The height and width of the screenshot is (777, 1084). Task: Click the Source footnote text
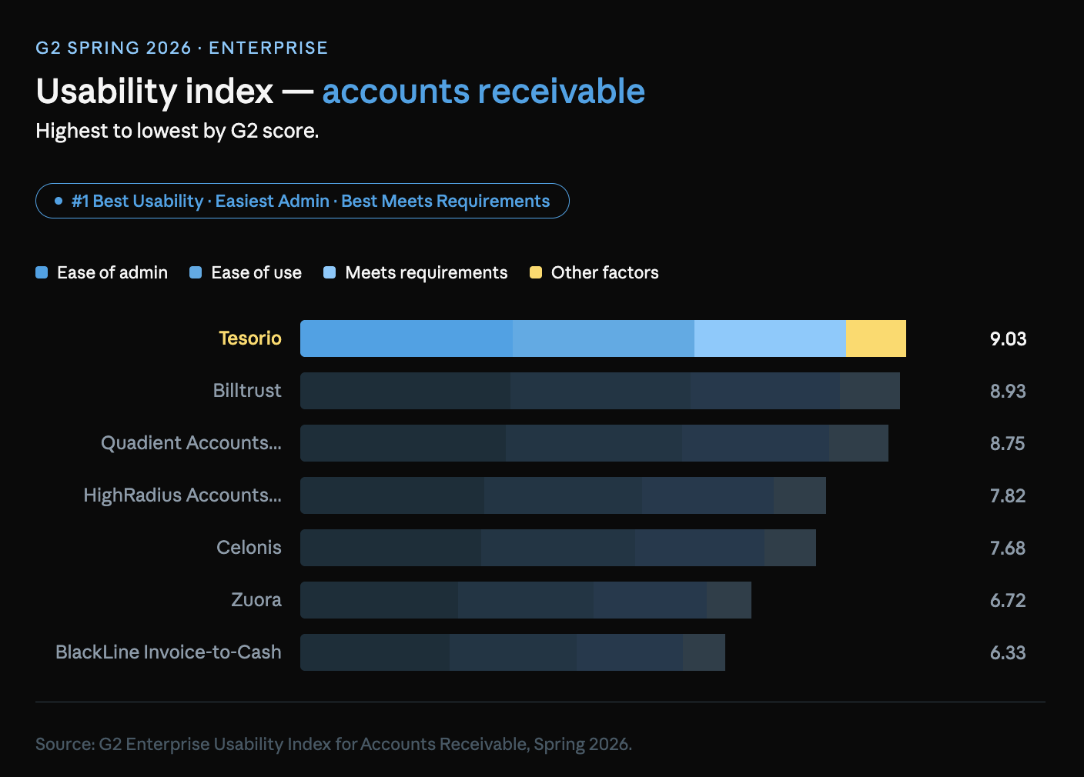pyautogui.click(x=333, y=744)
